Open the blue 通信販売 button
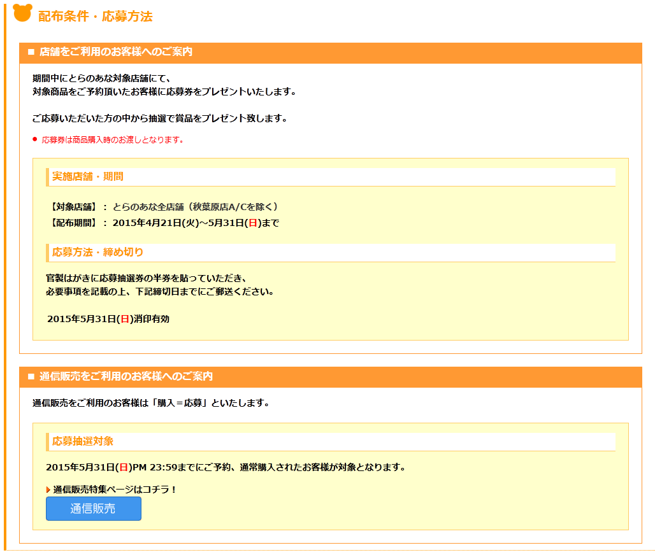 tap(94, 509)
